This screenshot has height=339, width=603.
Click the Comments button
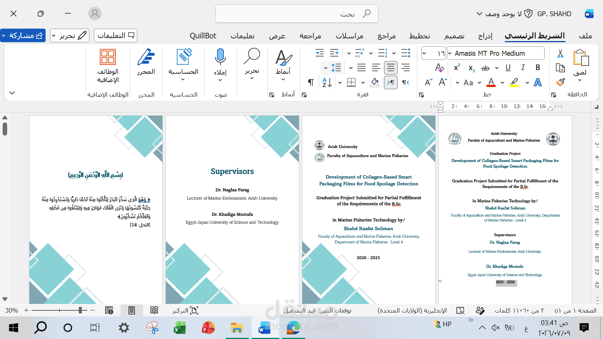115,35
